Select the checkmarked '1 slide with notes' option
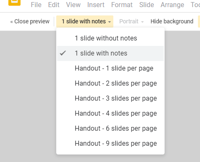This screenshot has height=162, width=200. point(110,53)
